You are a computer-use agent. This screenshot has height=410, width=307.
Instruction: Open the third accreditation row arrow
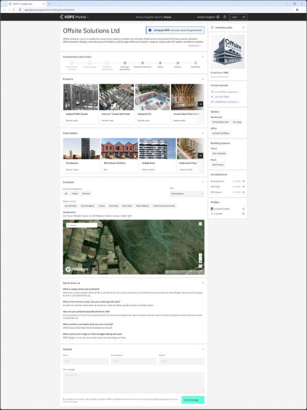click(243, 192)
